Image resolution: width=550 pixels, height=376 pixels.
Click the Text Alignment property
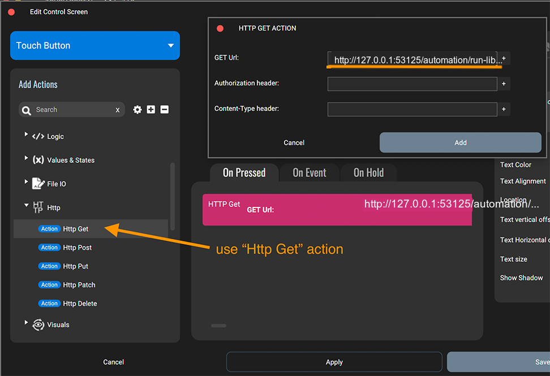523,181
